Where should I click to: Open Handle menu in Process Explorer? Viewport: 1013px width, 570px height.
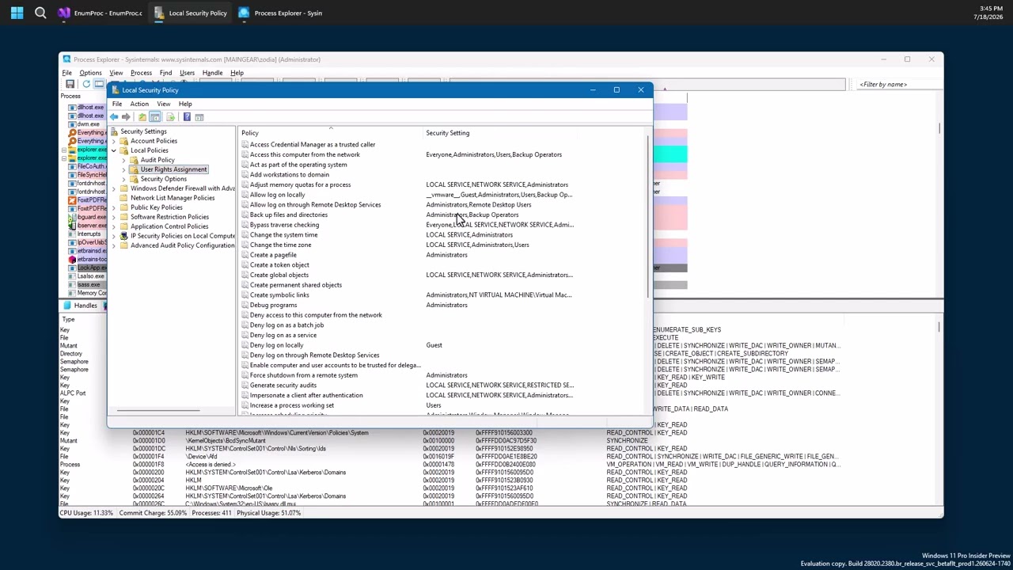point(212,73)
